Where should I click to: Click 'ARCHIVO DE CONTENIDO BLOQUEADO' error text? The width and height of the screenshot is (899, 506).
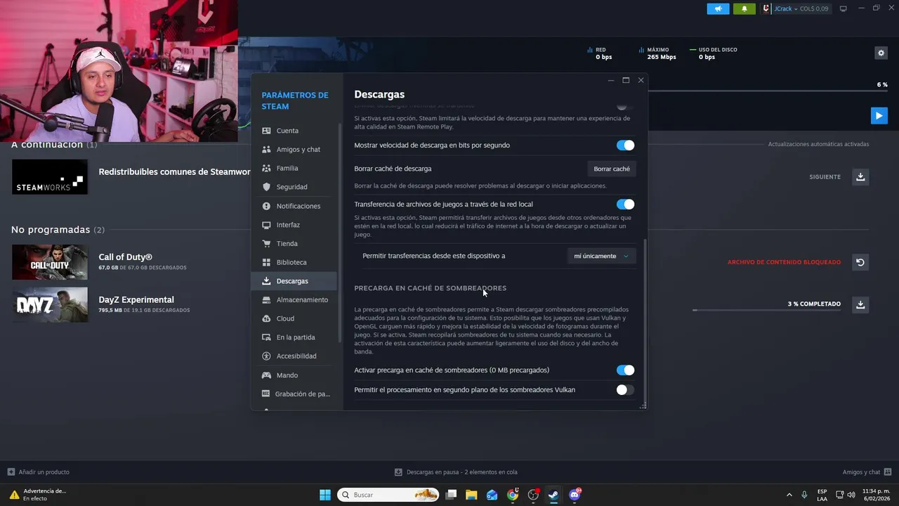tap(784, 262)
